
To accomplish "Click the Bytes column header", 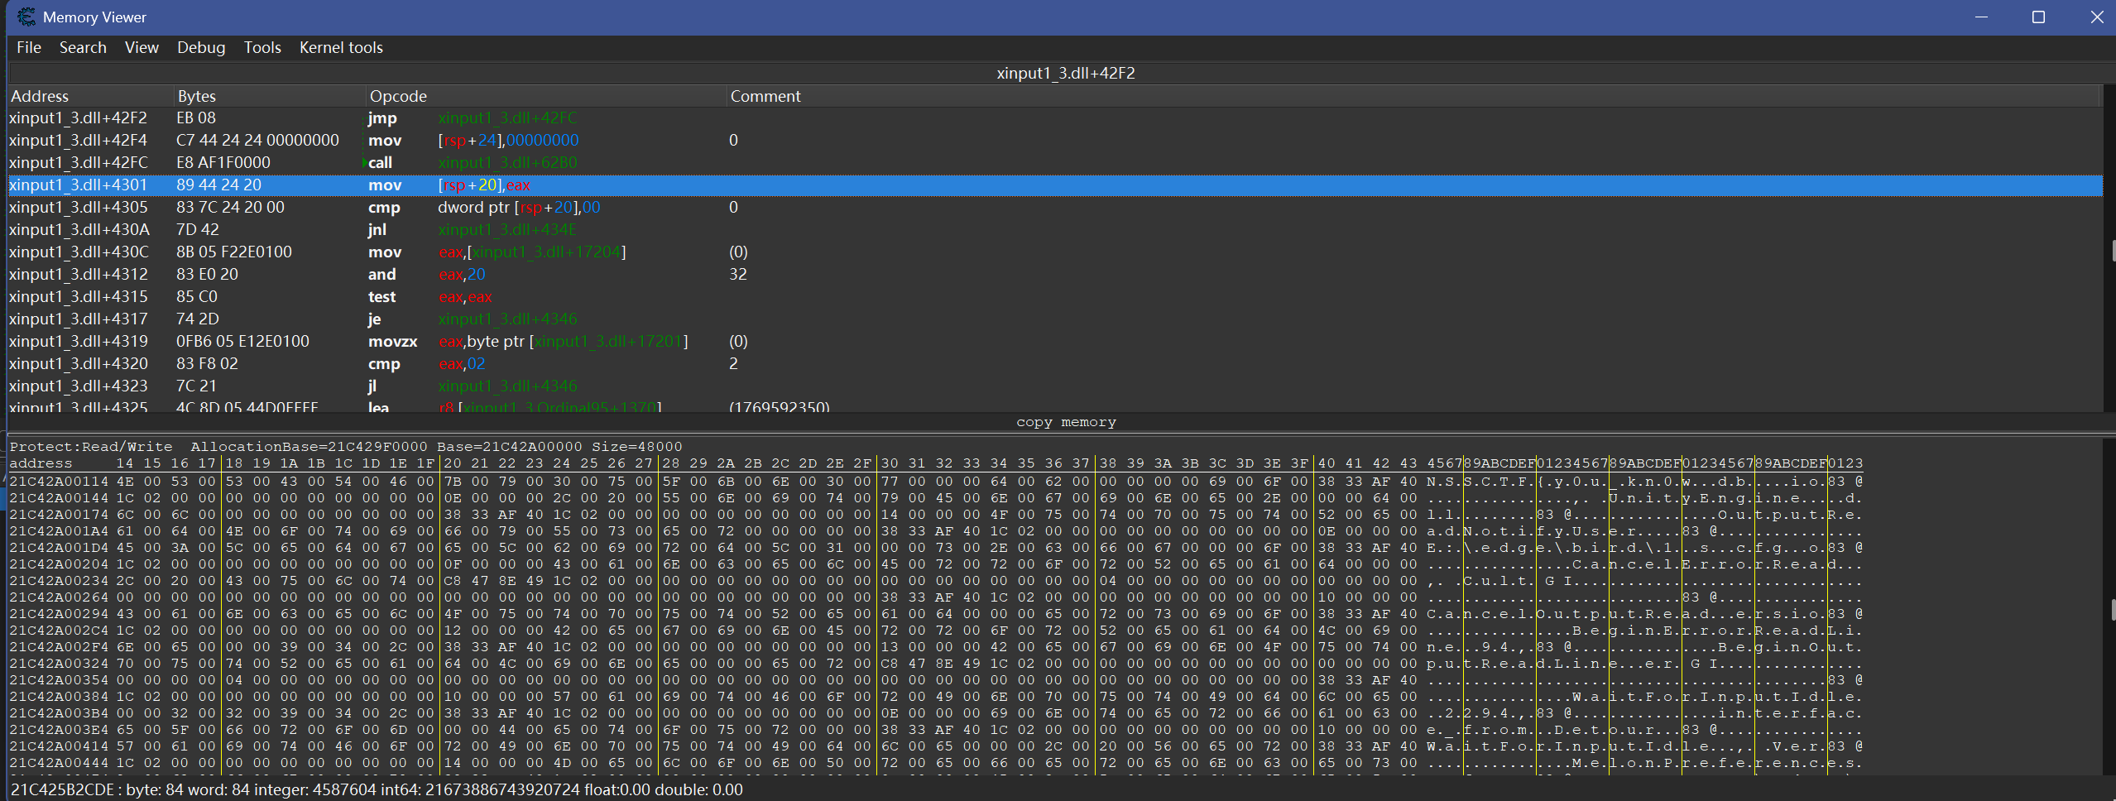I will [x=197, y=96].
